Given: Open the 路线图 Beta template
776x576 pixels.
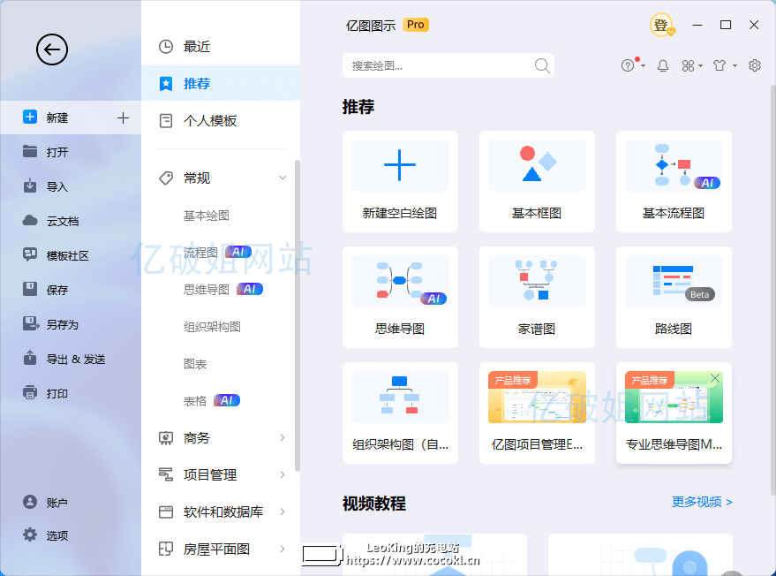Looking at the screenshot, I should (x=674, y=297).
